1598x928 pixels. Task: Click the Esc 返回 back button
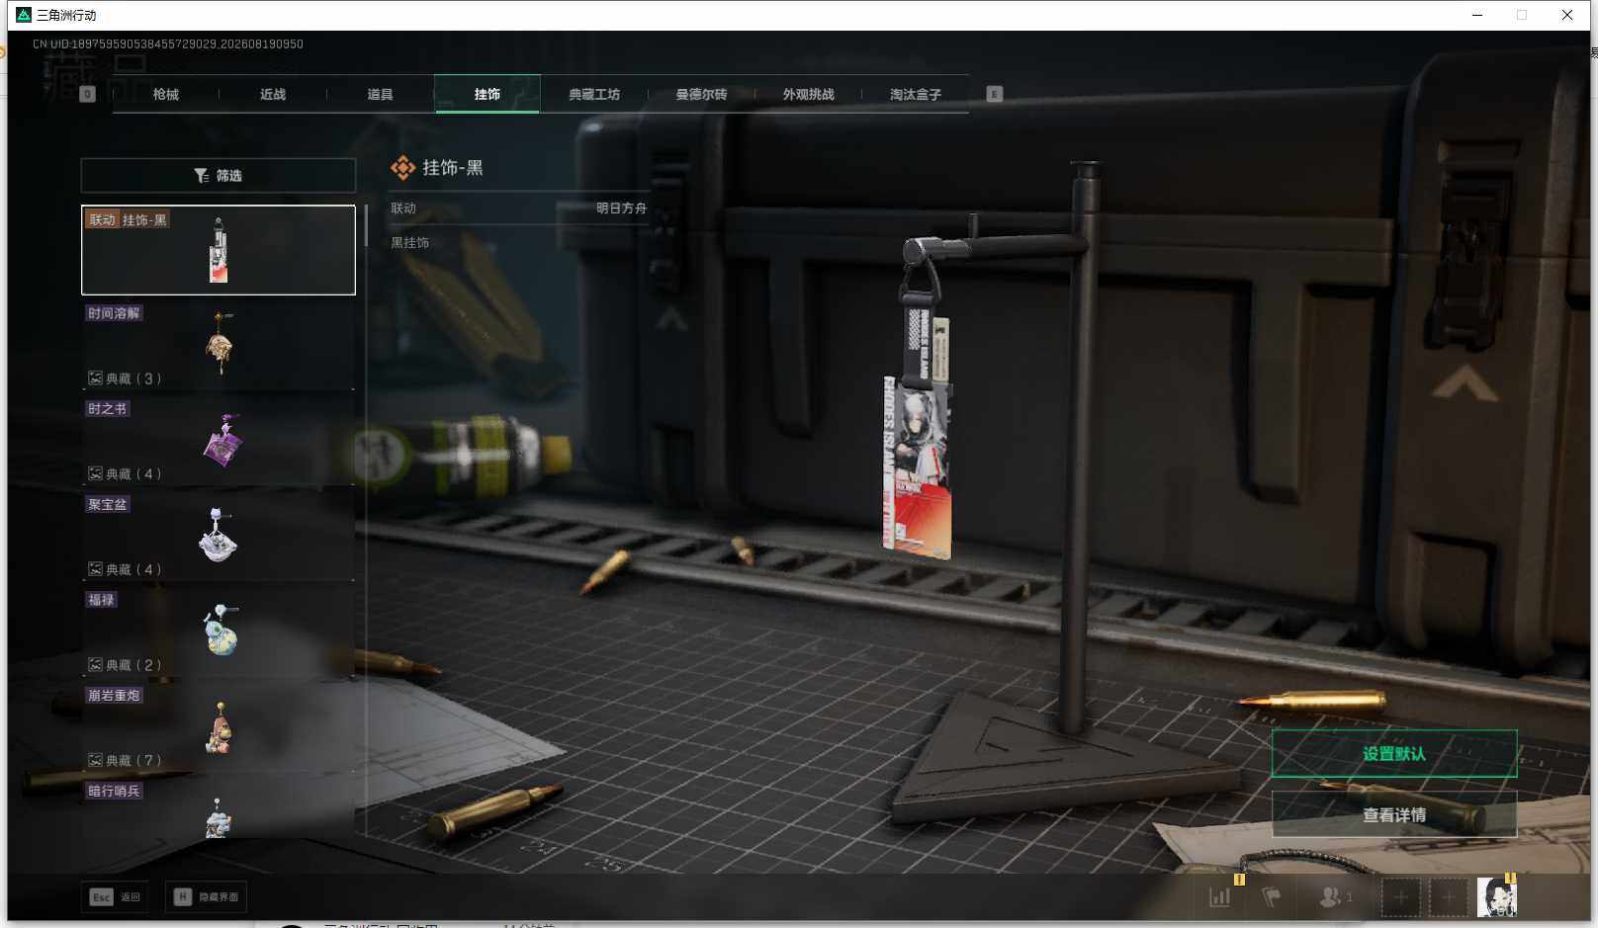click(x=117, y=897)
